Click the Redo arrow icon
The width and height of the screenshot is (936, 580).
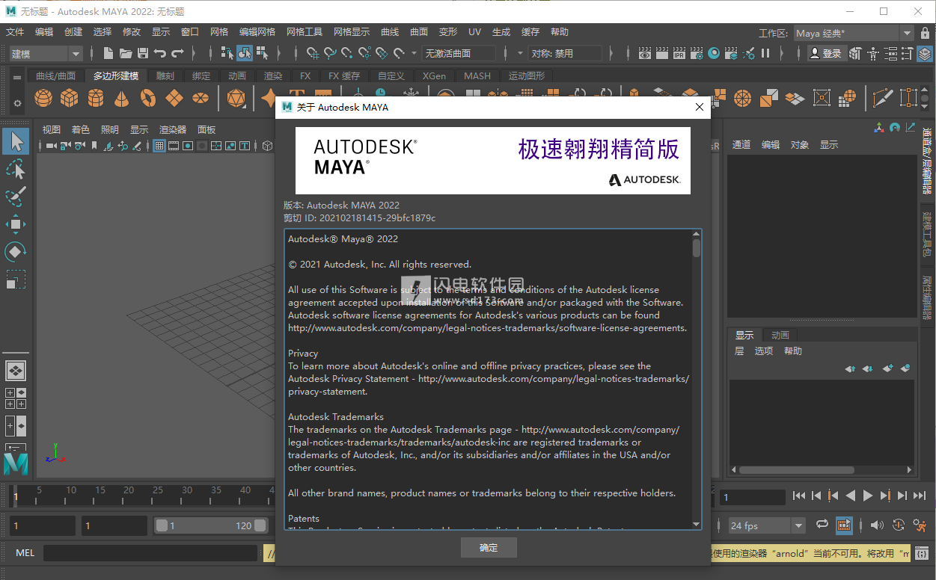[x=177, y=53]
